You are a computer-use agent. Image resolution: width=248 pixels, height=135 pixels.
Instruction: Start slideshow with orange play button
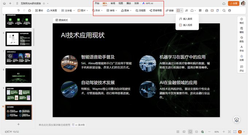pyautogui.click(x=240, y=132)
